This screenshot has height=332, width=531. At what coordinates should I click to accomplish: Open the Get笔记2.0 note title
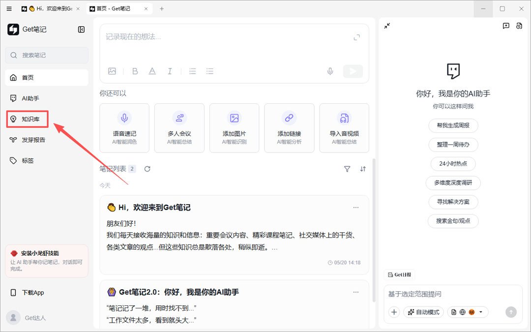[179, 292]
